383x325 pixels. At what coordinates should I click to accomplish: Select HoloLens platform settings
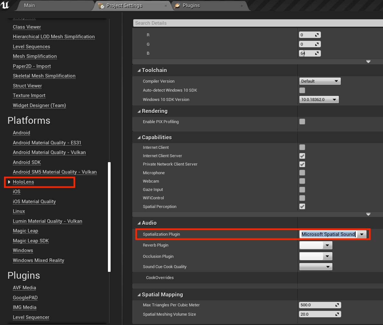point(23,182)
